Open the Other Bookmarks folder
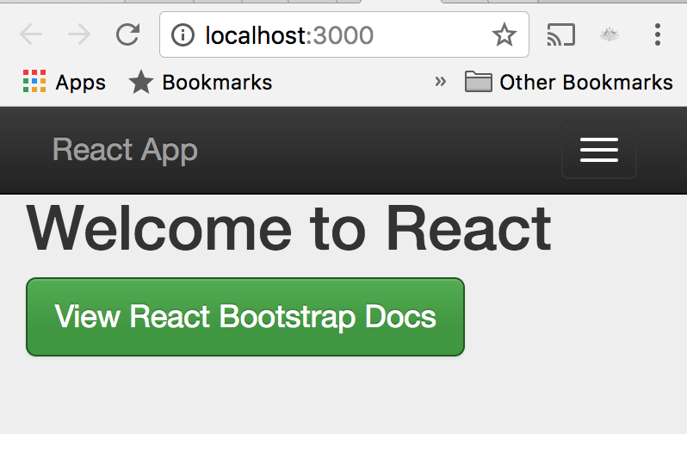 point(569,82)
